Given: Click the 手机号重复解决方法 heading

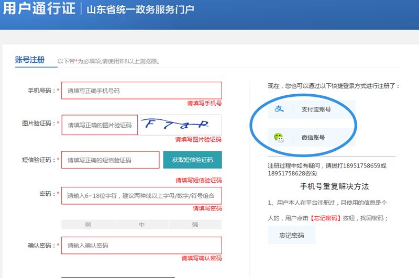Looking at the screenshot, I should (x=334, y=186).
